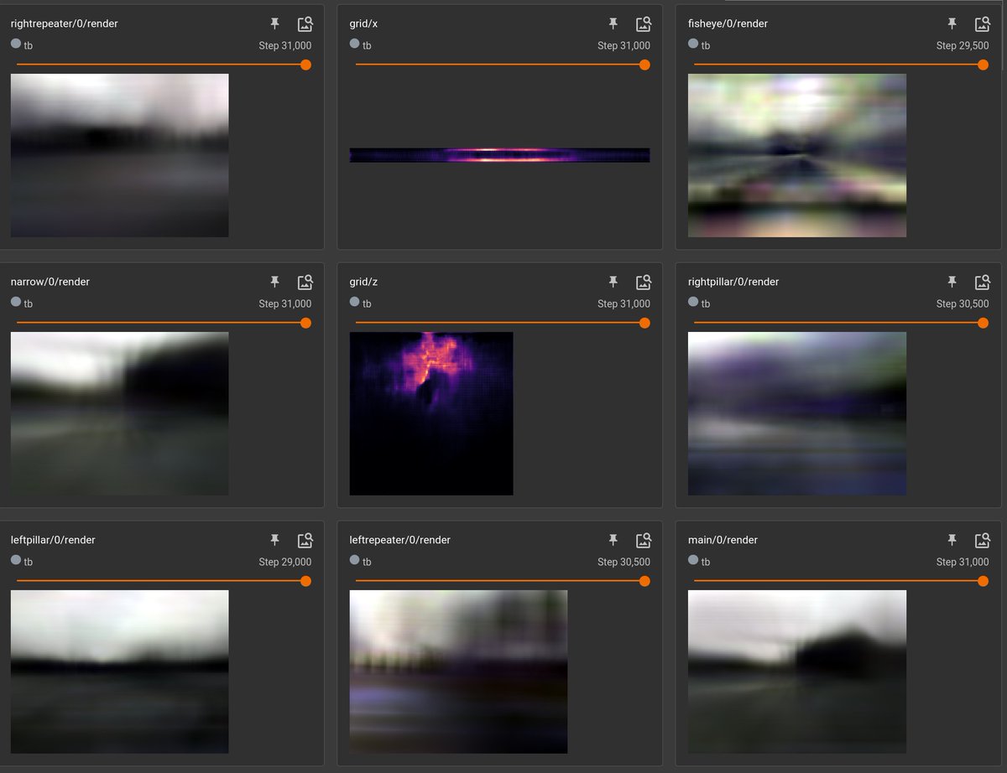
Task: Toggle actual image size for grid/z
Action: [x=644, y=283]
